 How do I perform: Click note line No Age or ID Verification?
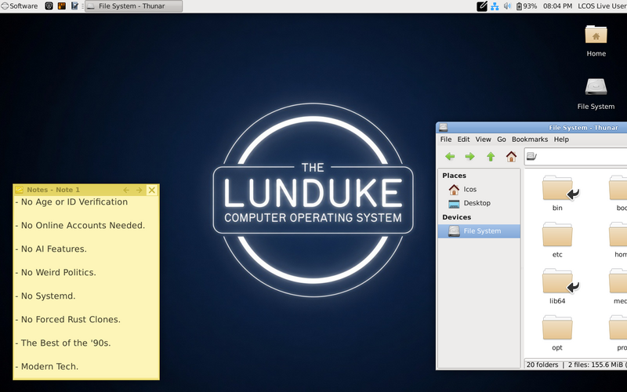[x=71, y=202]
